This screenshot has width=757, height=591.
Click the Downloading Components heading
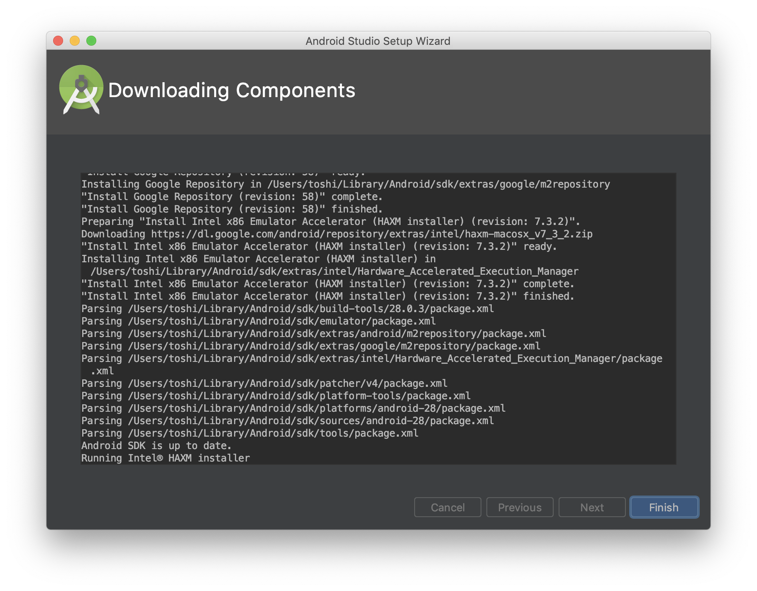[x=232, y=90]
